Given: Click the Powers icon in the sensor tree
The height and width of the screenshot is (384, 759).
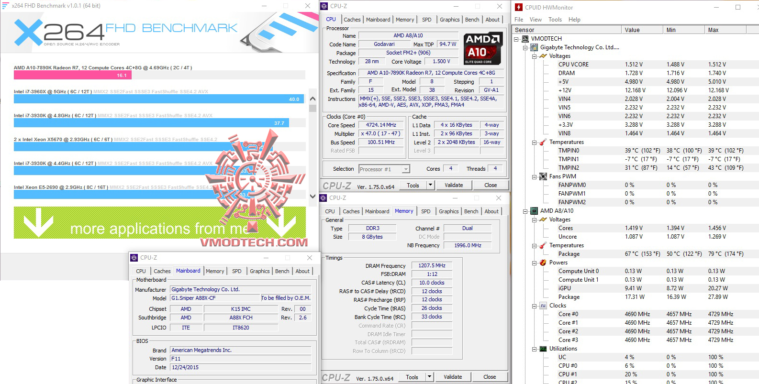Looking at the screenshot, I should pyautogui.click(x=543, y=263).
